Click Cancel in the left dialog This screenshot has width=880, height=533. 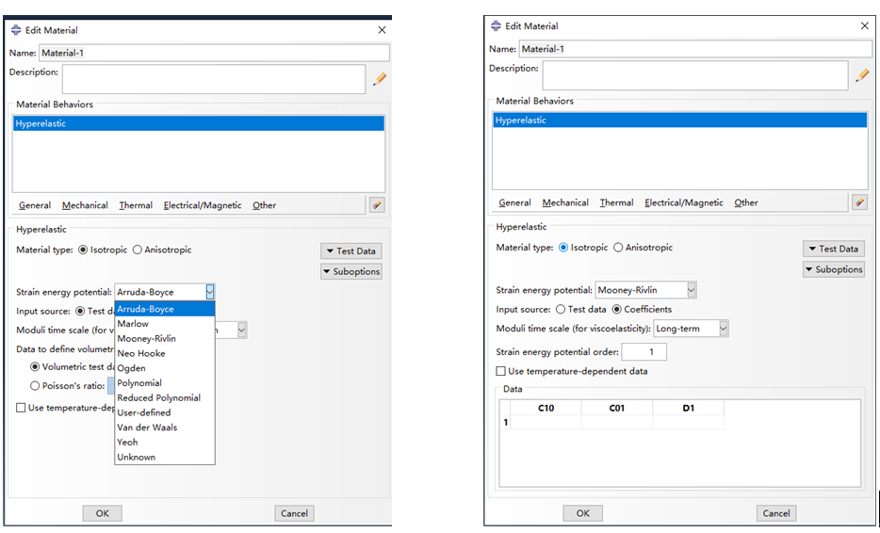(x=294, y=513)
